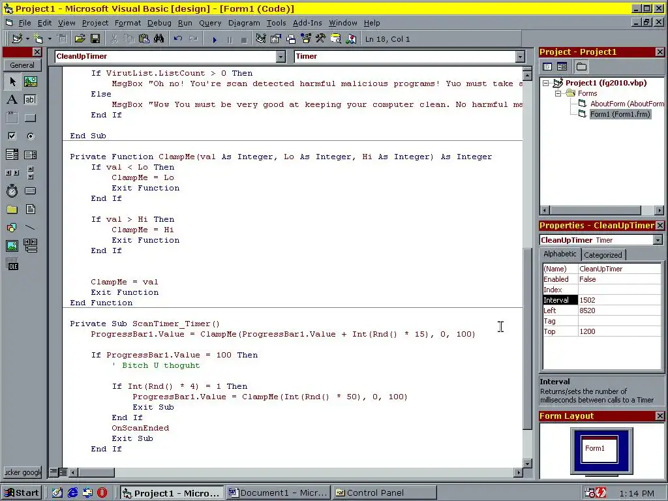Switch to Document1 taskbar window

(x=279, y=493)
